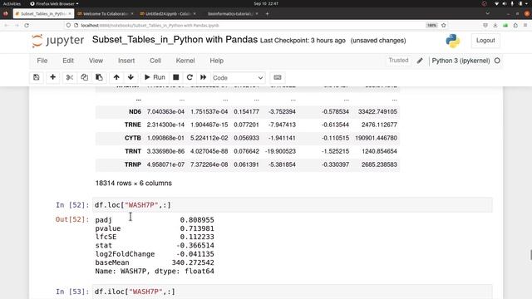This screenshot has width=532, height=299.
Task: Open the system volume icon in top bar
Action: tap(505, 3)
